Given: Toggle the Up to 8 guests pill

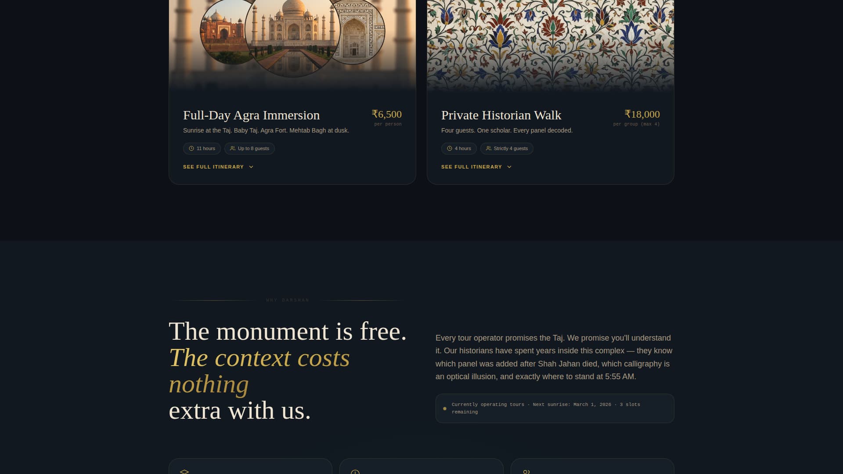Looking at the screenshot, I should pyautogui.click(x=250, y=148).
